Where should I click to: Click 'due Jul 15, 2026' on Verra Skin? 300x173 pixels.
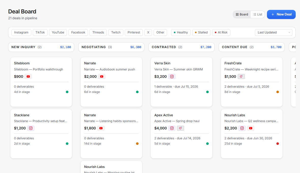[186, 87]
